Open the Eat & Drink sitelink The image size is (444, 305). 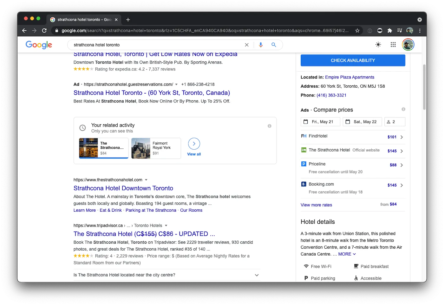click(111, 210)
